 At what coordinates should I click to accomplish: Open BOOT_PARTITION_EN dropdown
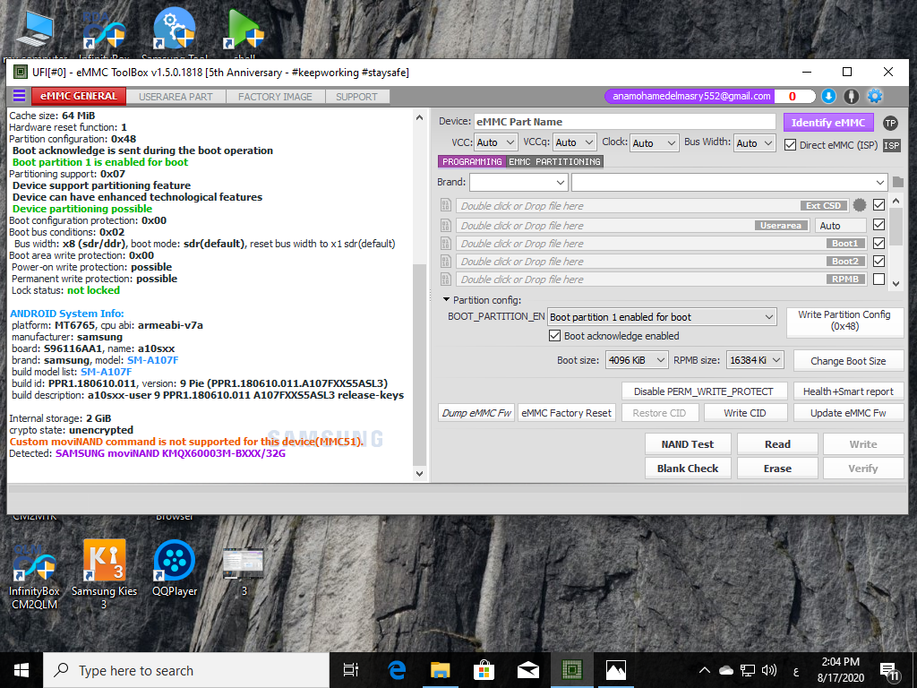[x=662, y=317]
